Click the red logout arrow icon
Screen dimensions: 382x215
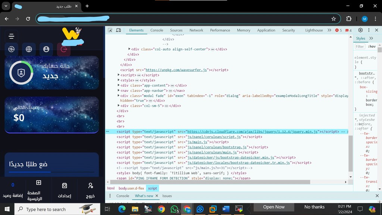[64, 49]
